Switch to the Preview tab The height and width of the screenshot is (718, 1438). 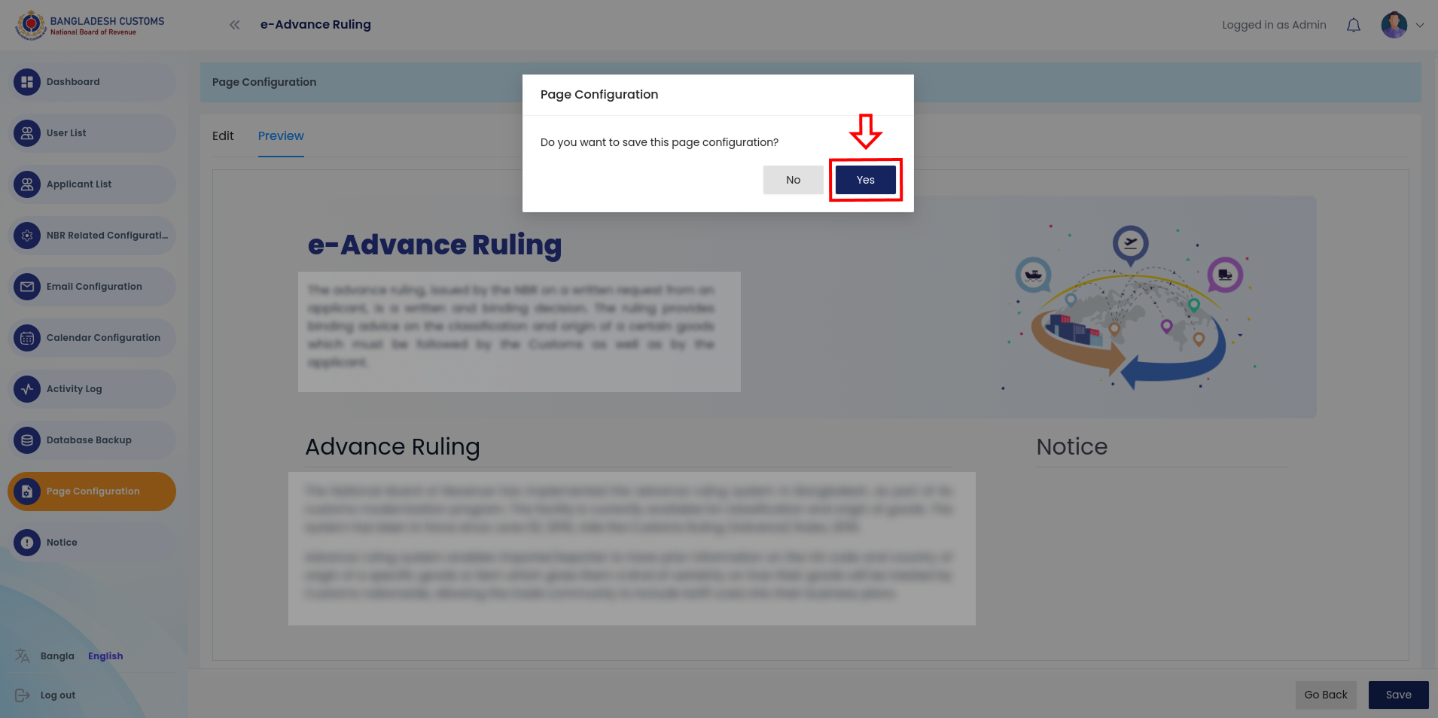click(281, 135)
